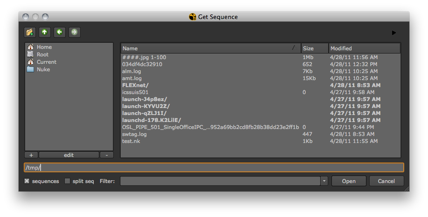Click the create new folder icon
The height and width of the screenshot is (217, 428).
click(x=30, y=32)
